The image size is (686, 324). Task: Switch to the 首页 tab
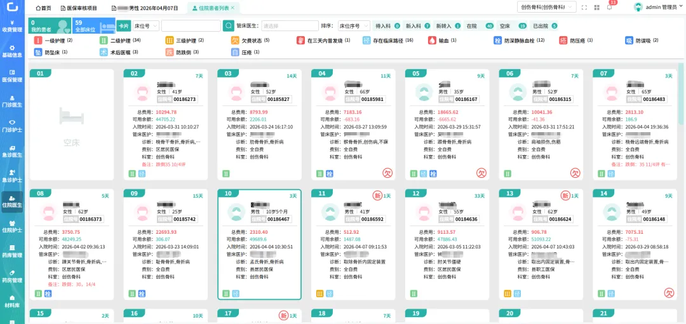(43, 8)
